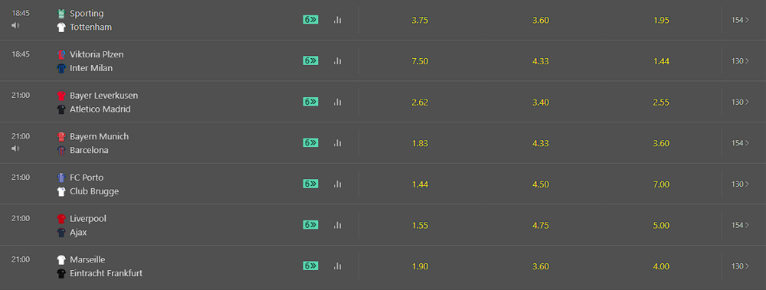Click the green badge on Viktoria Plzen row

pos(311,61)
